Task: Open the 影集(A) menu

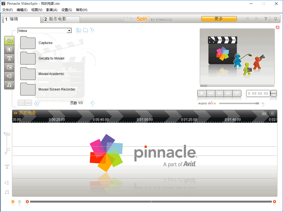Action: coord(52,10)
